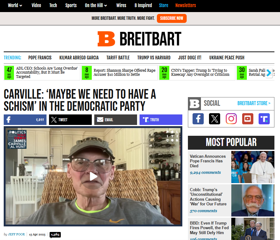Open Breitbart Facebook page in Social box
This screenshot has height=240, width=280.
[x=198, y=119]
